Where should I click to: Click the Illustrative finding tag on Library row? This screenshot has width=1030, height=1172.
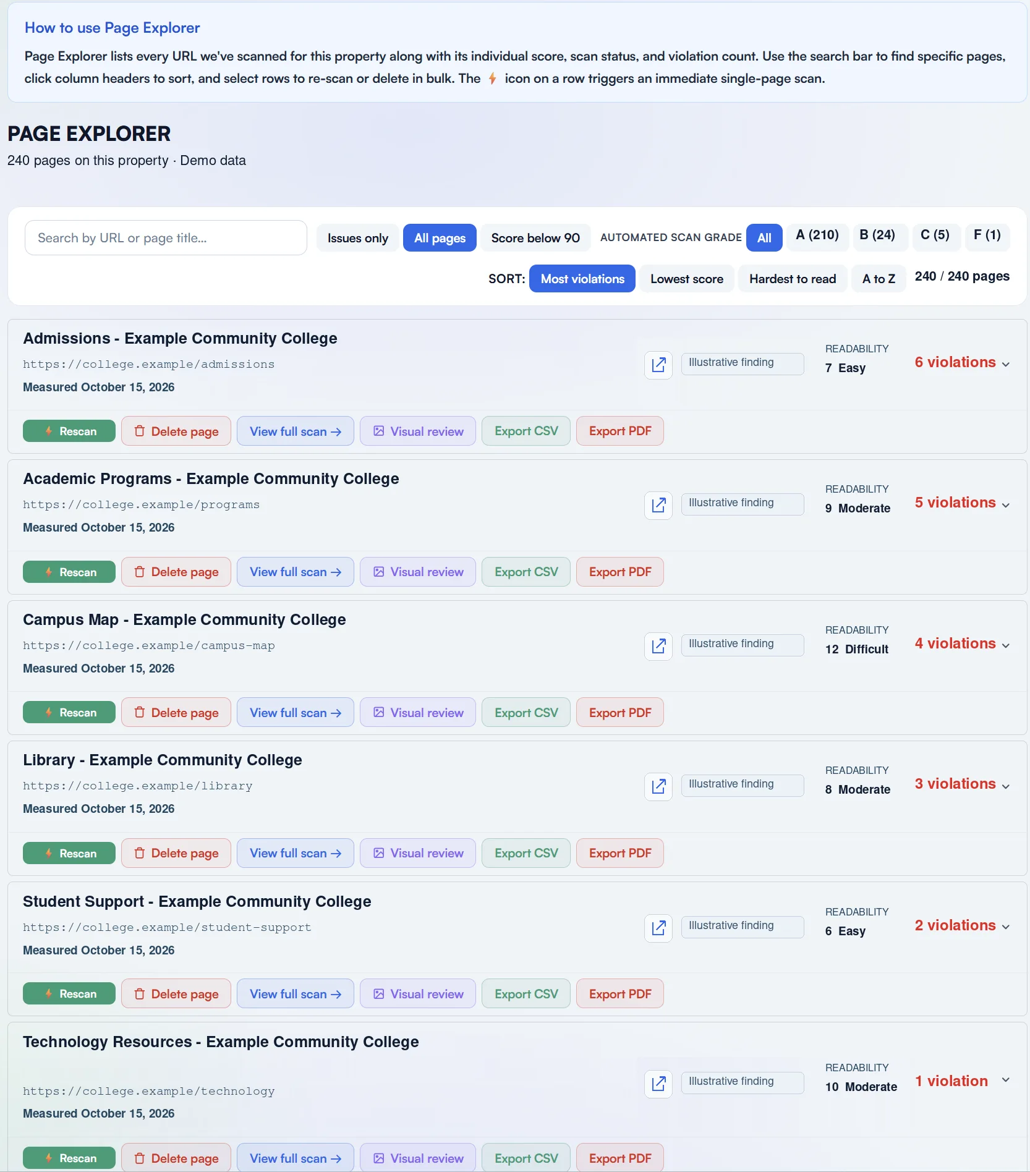click(743, 785)
